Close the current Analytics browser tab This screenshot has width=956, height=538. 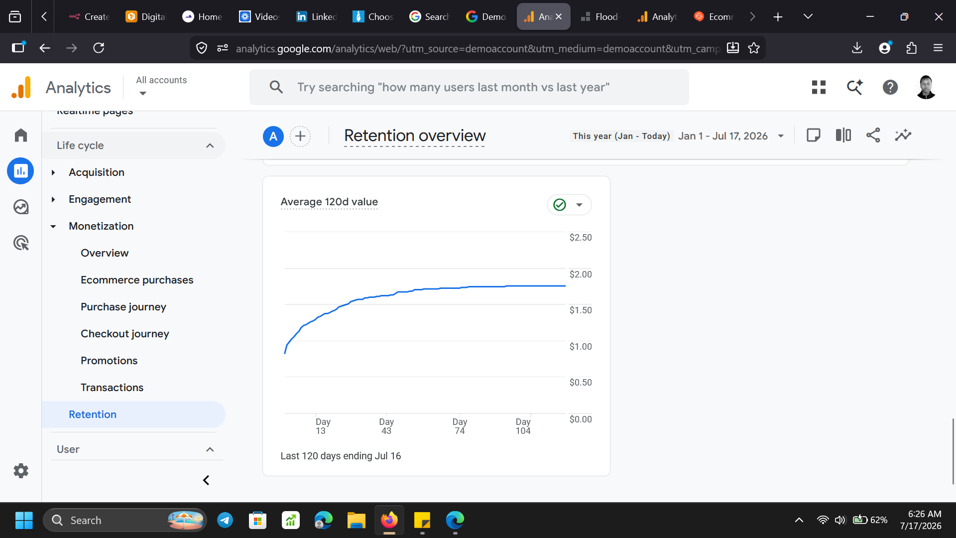[x=559, y=16]
